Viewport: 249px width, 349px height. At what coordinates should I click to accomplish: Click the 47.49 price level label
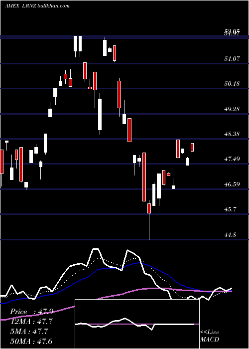pos(233,159)
